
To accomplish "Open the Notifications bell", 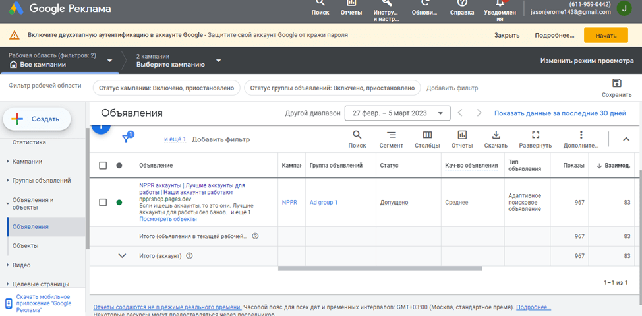I will [x=500, y=11].
